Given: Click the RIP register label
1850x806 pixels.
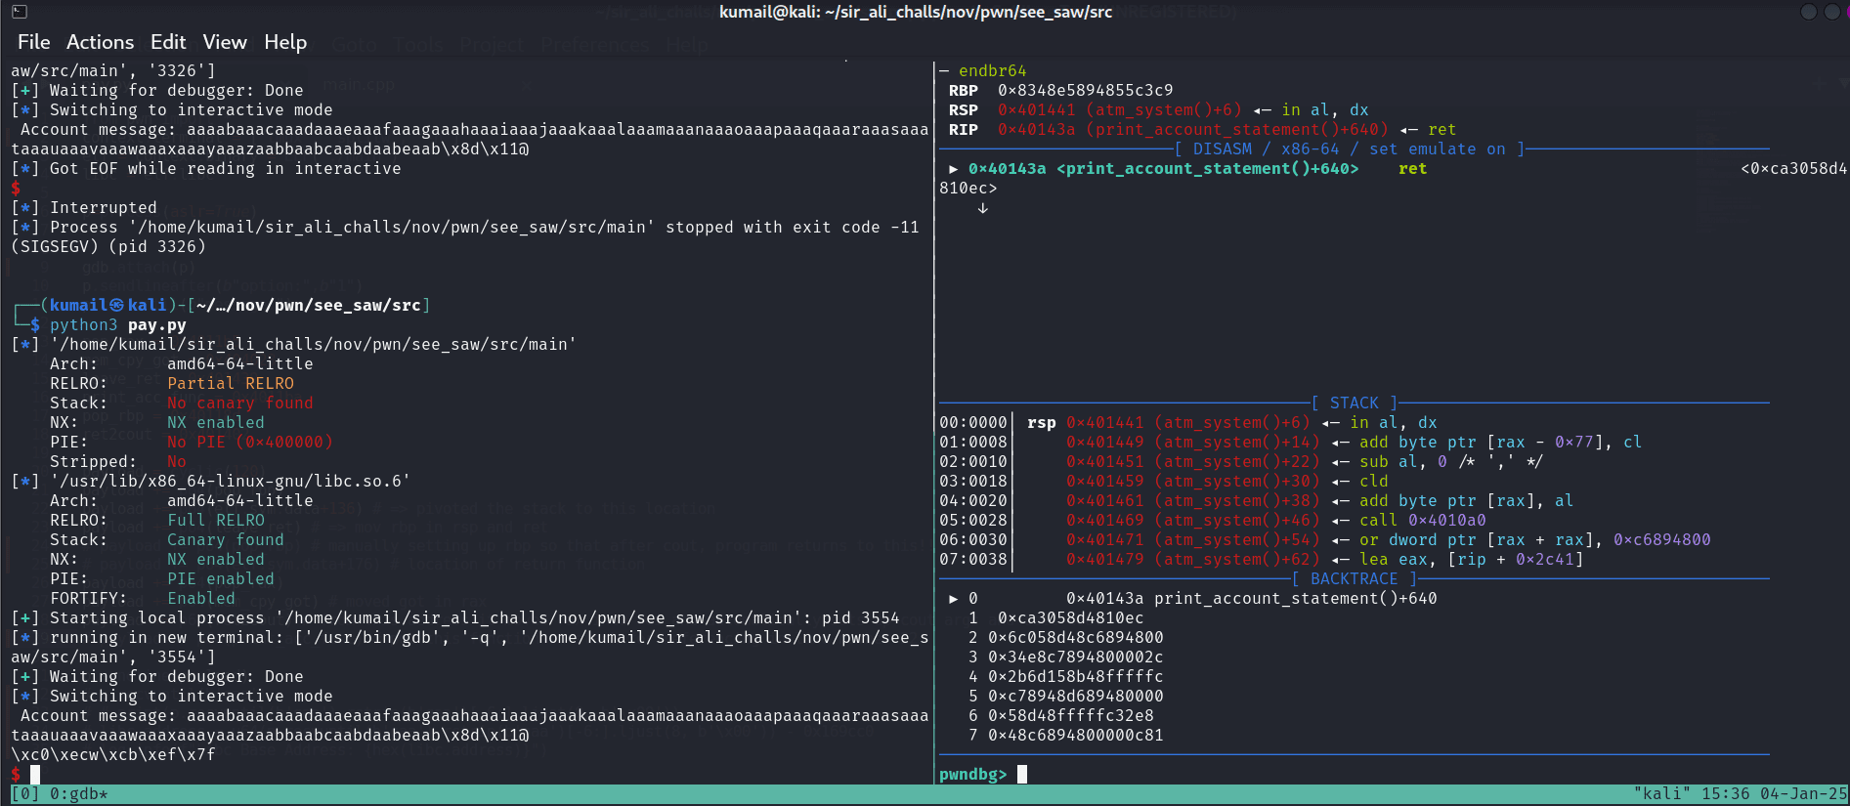Looking at the screenshot, I should point(963,130).
